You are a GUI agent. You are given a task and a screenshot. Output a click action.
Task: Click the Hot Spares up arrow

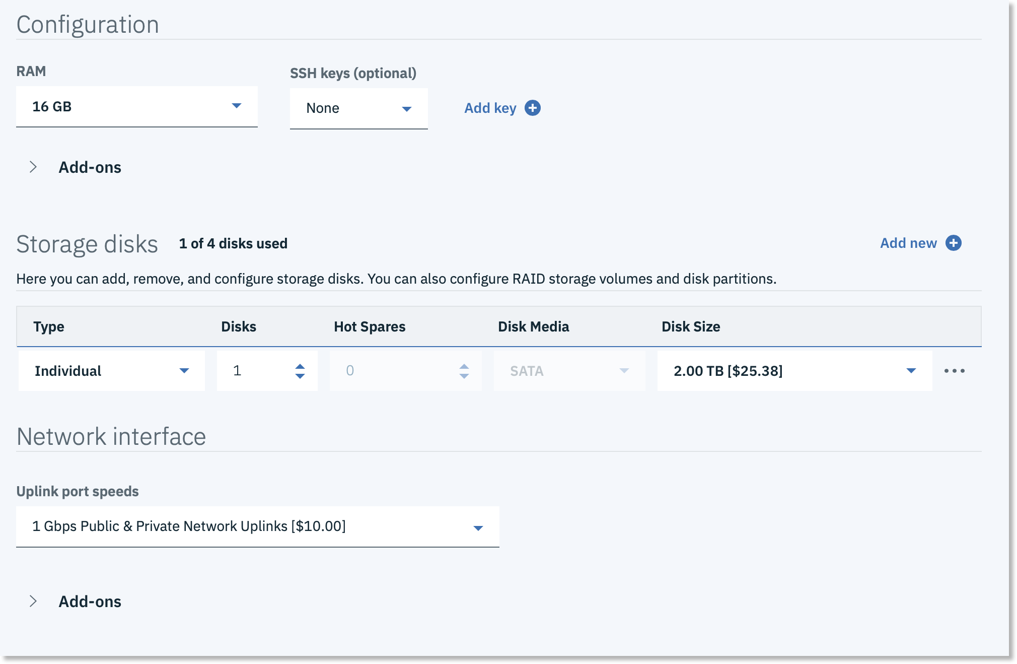[464, 366]
